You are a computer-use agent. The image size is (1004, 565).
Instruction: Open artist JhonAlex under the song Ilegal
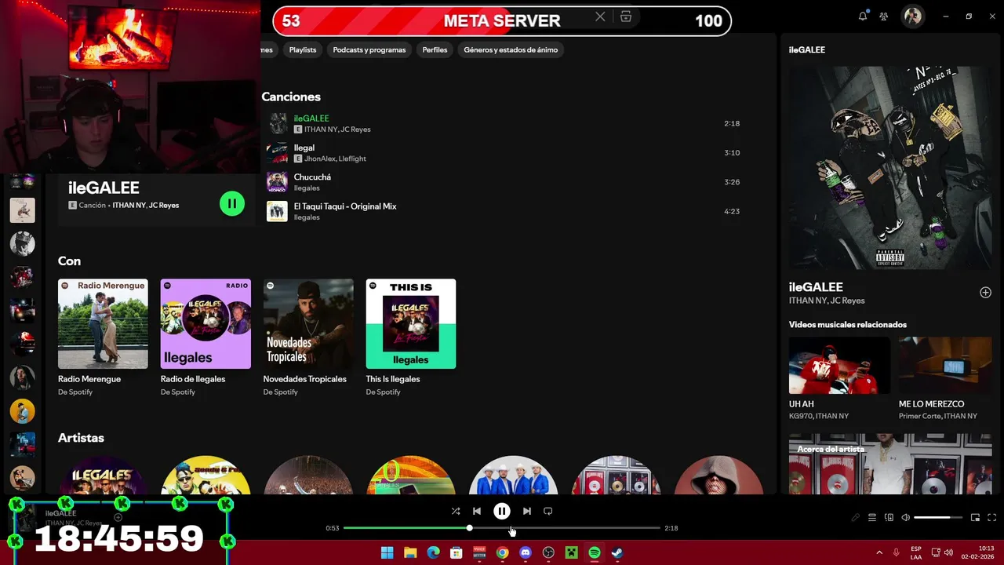320,159
